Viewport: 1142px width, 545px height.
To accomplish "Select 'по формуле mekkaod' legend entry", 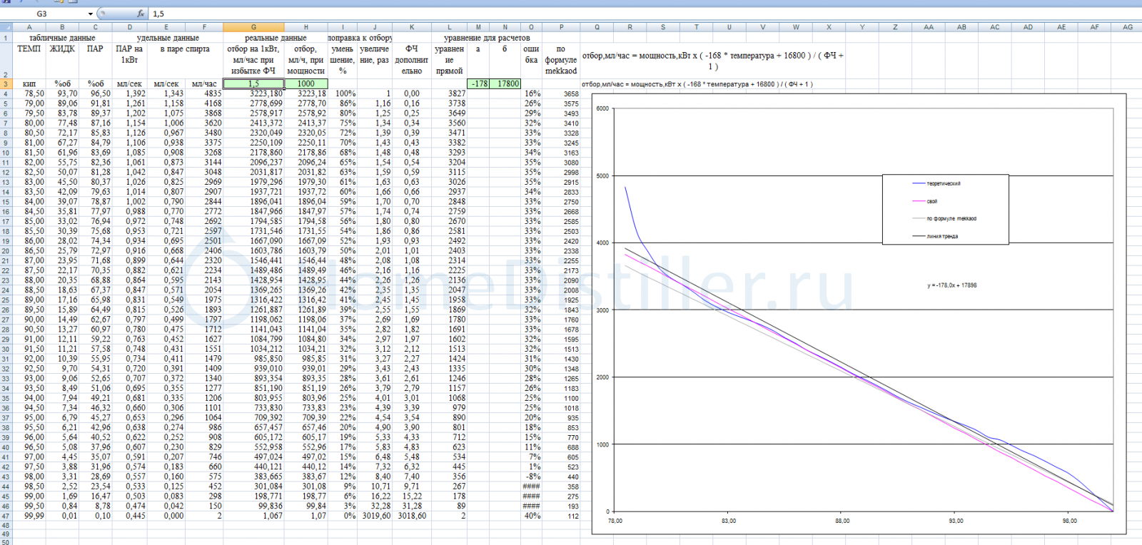I will pyautogui.click(x=951, y=219).
